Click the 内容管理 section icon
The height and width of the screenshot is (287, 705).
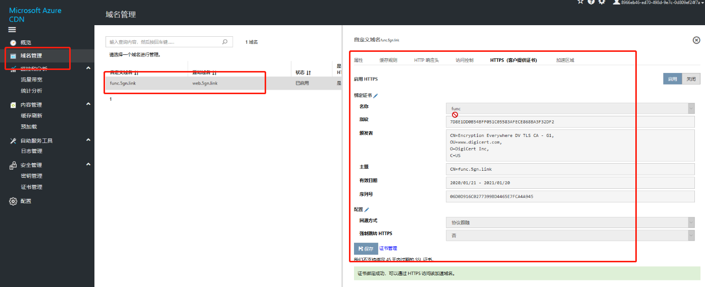coord(13,105)
